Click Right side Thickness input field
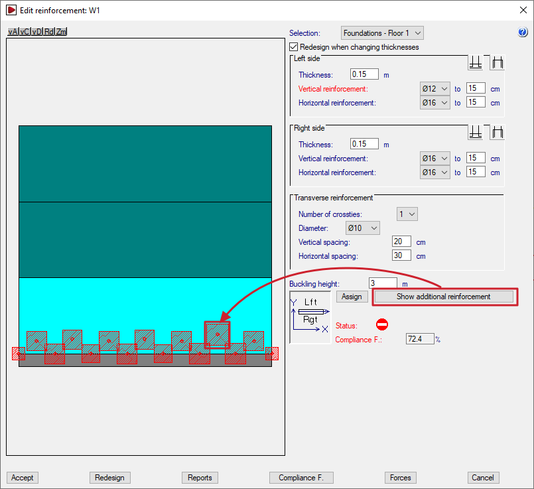Viewport: 534px width, 489px height. 364,144
